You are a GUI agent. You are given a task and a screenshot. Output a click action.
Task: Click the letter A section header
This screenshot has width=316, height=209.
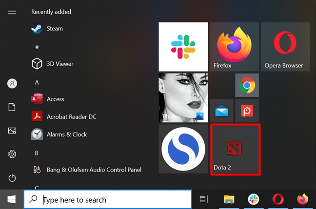tap(37, 82)
